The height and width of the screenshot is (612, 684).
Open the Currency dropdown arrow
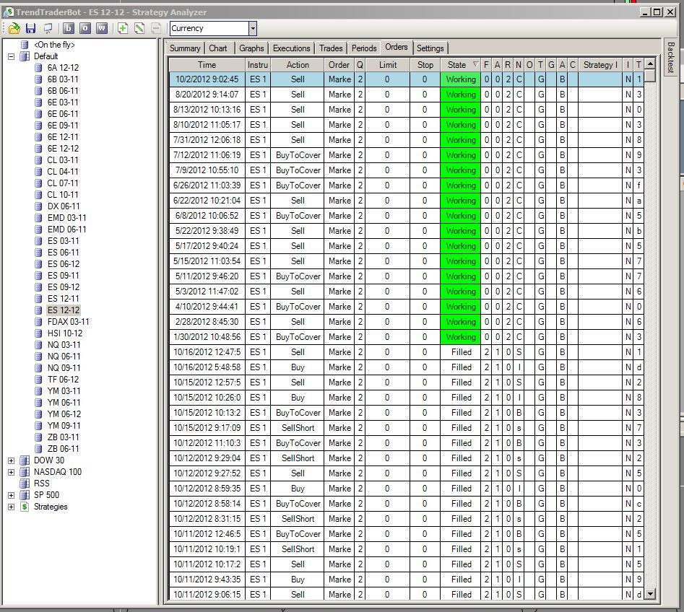(253, 28)
